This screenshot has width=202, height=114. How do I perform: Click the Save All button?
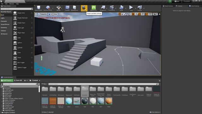coord(18,80)
